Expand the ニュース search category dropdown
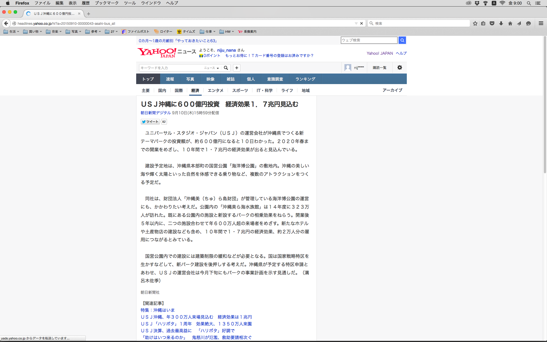 (x=211, y=68)
